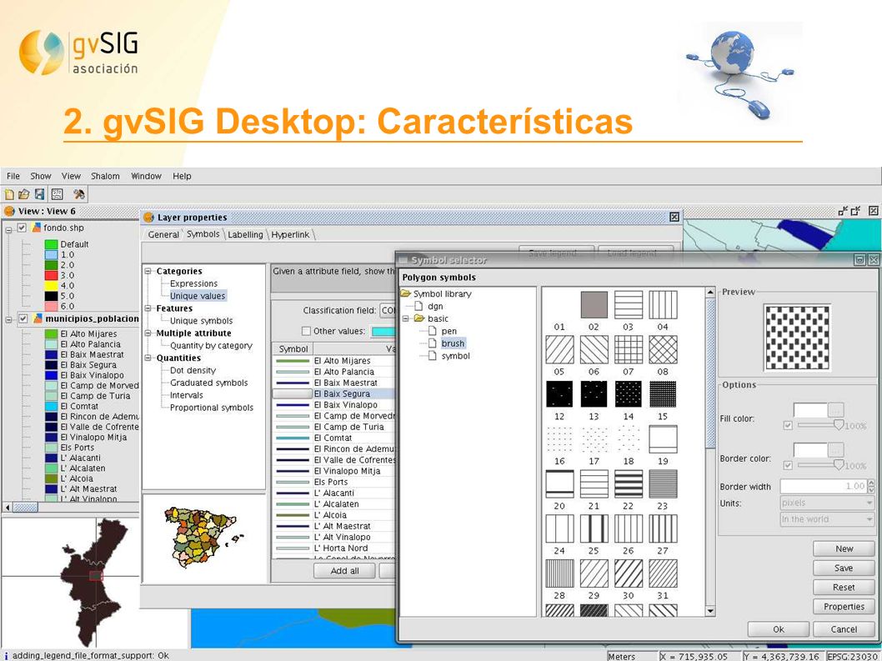Screen dimensions: 882x661
Task: Choose horizontal lines pattern 03
Action: click(x=629, y=305)
